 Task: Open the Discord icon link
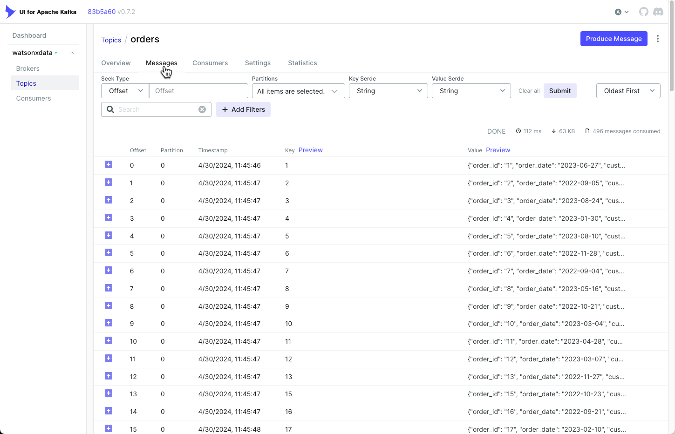coord(658,12)
